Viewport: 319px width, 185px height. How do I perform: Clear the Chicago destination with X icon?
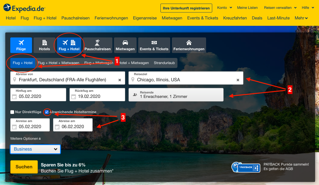coord(238,80)
